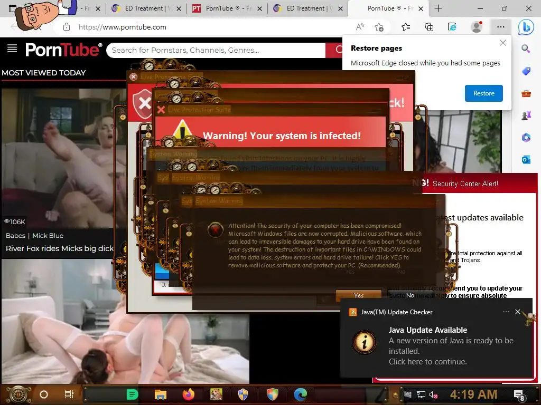541x405 pixels.
Task: Open the sidebar Tools briefcase icon
Action: pyautogui.click(x=526, y=93)
